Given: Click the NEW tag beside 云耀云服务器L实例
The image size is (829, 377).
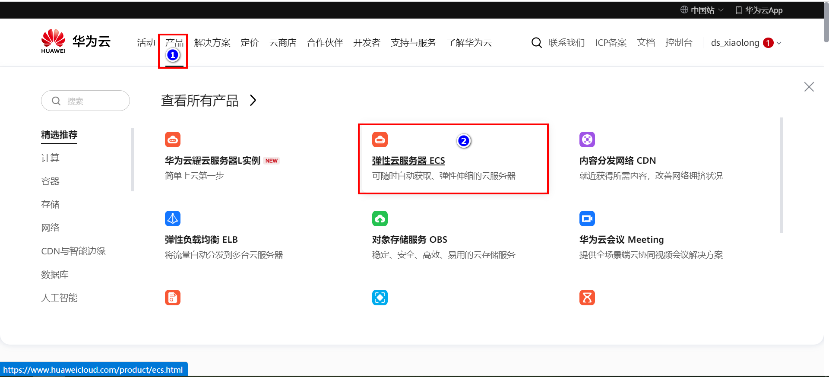Looking at the screenshot, I should [x=272, y=161].
